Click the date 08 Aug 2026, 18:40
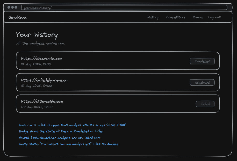Image resolution: width=237 pixels, height=161 pixels. (x=37, y=107)
